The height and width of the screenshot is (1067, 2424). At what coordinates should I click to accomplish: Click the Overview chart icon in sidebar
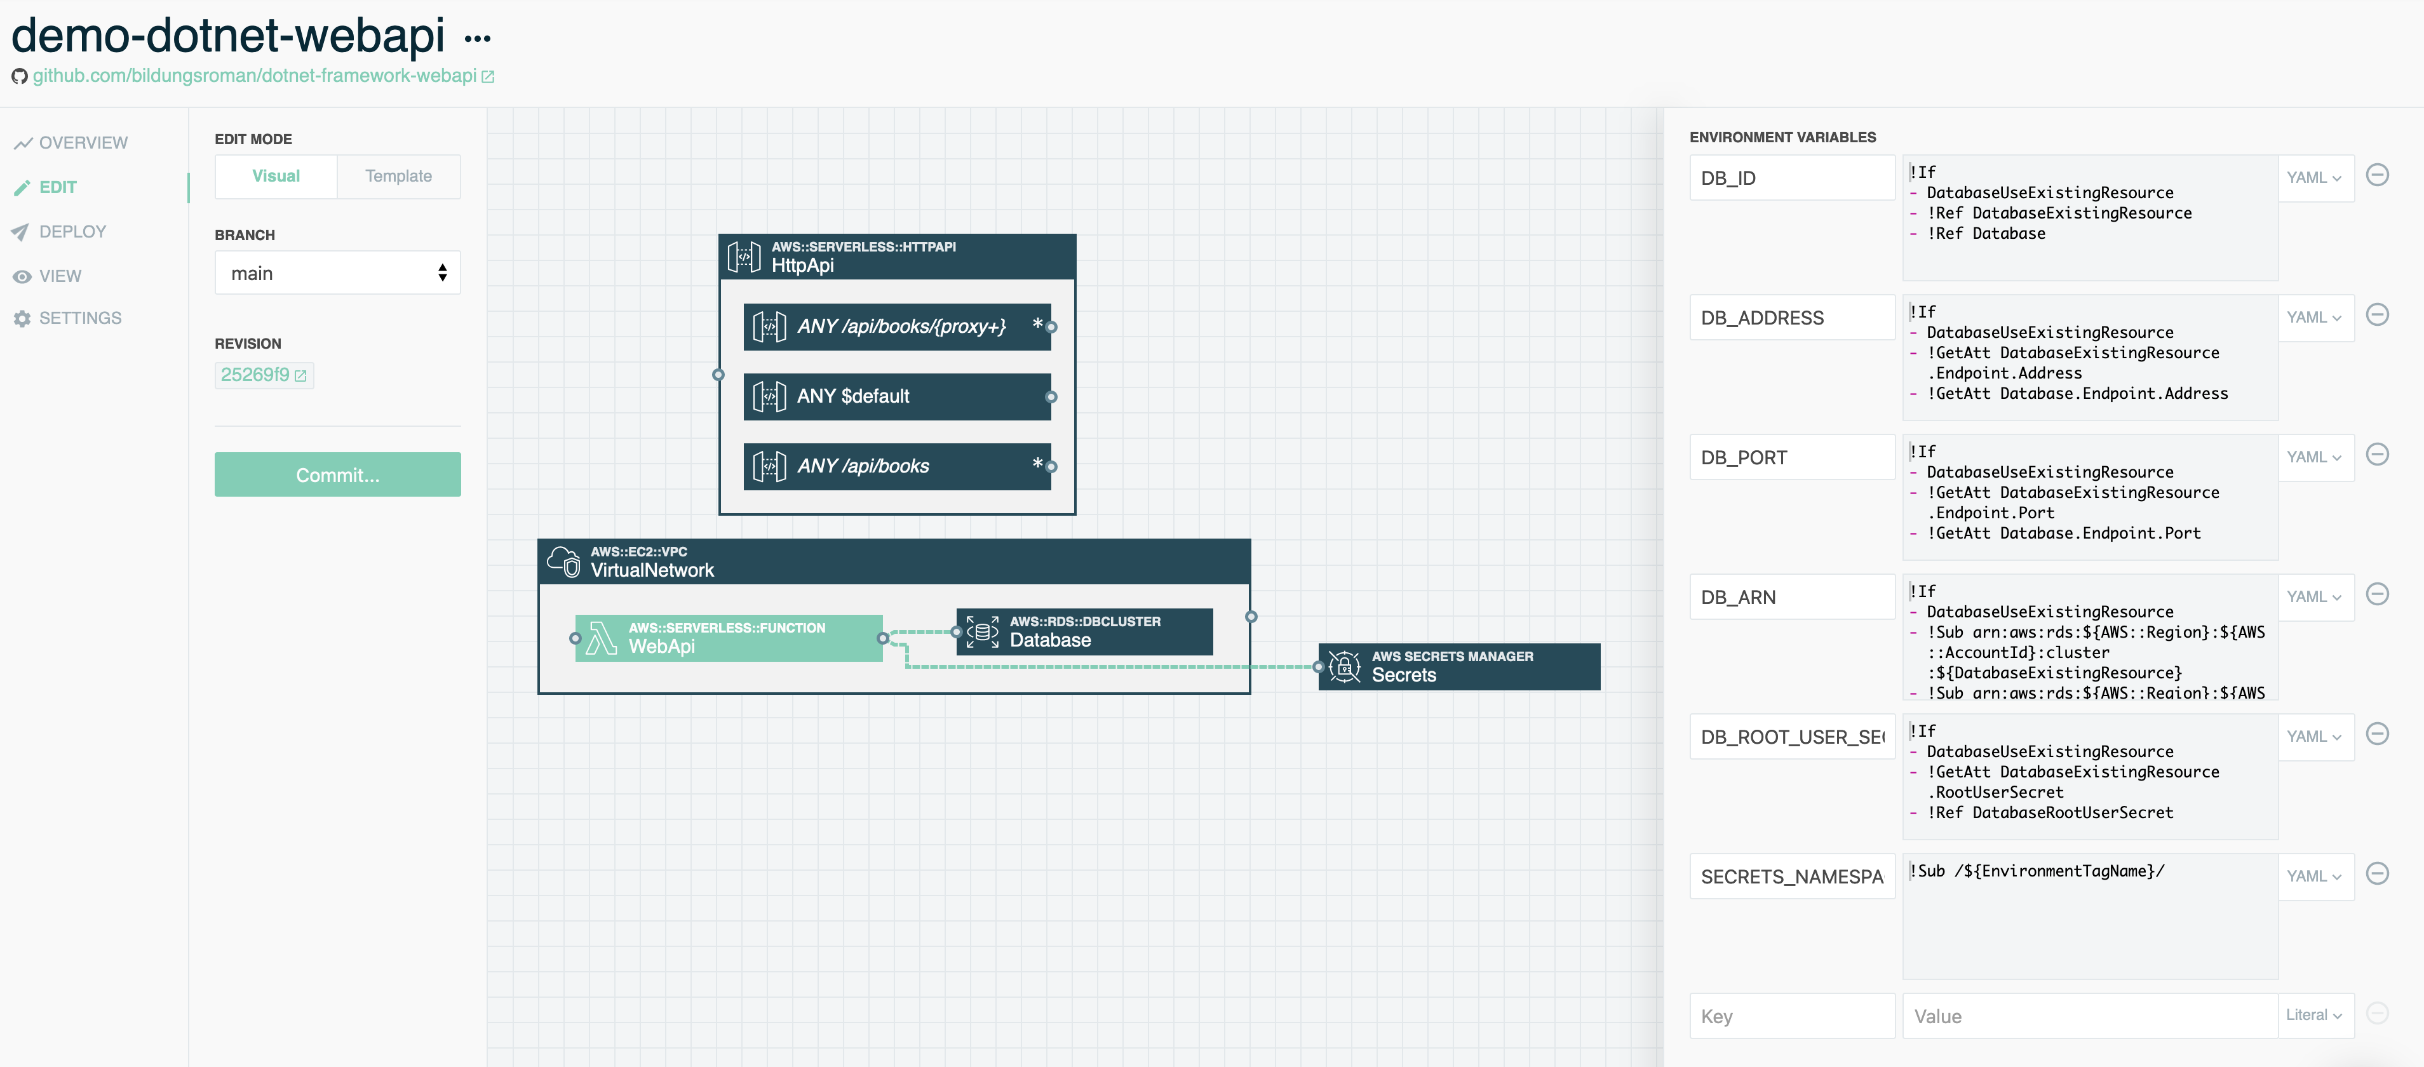click(23, 143)
